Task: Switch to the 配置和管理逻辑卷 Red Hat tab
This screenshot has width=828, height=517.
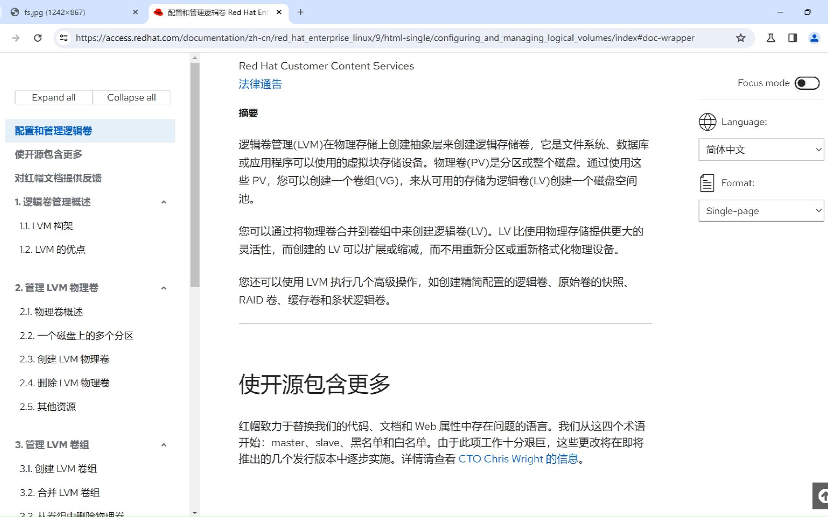Action: coord(218,12)
